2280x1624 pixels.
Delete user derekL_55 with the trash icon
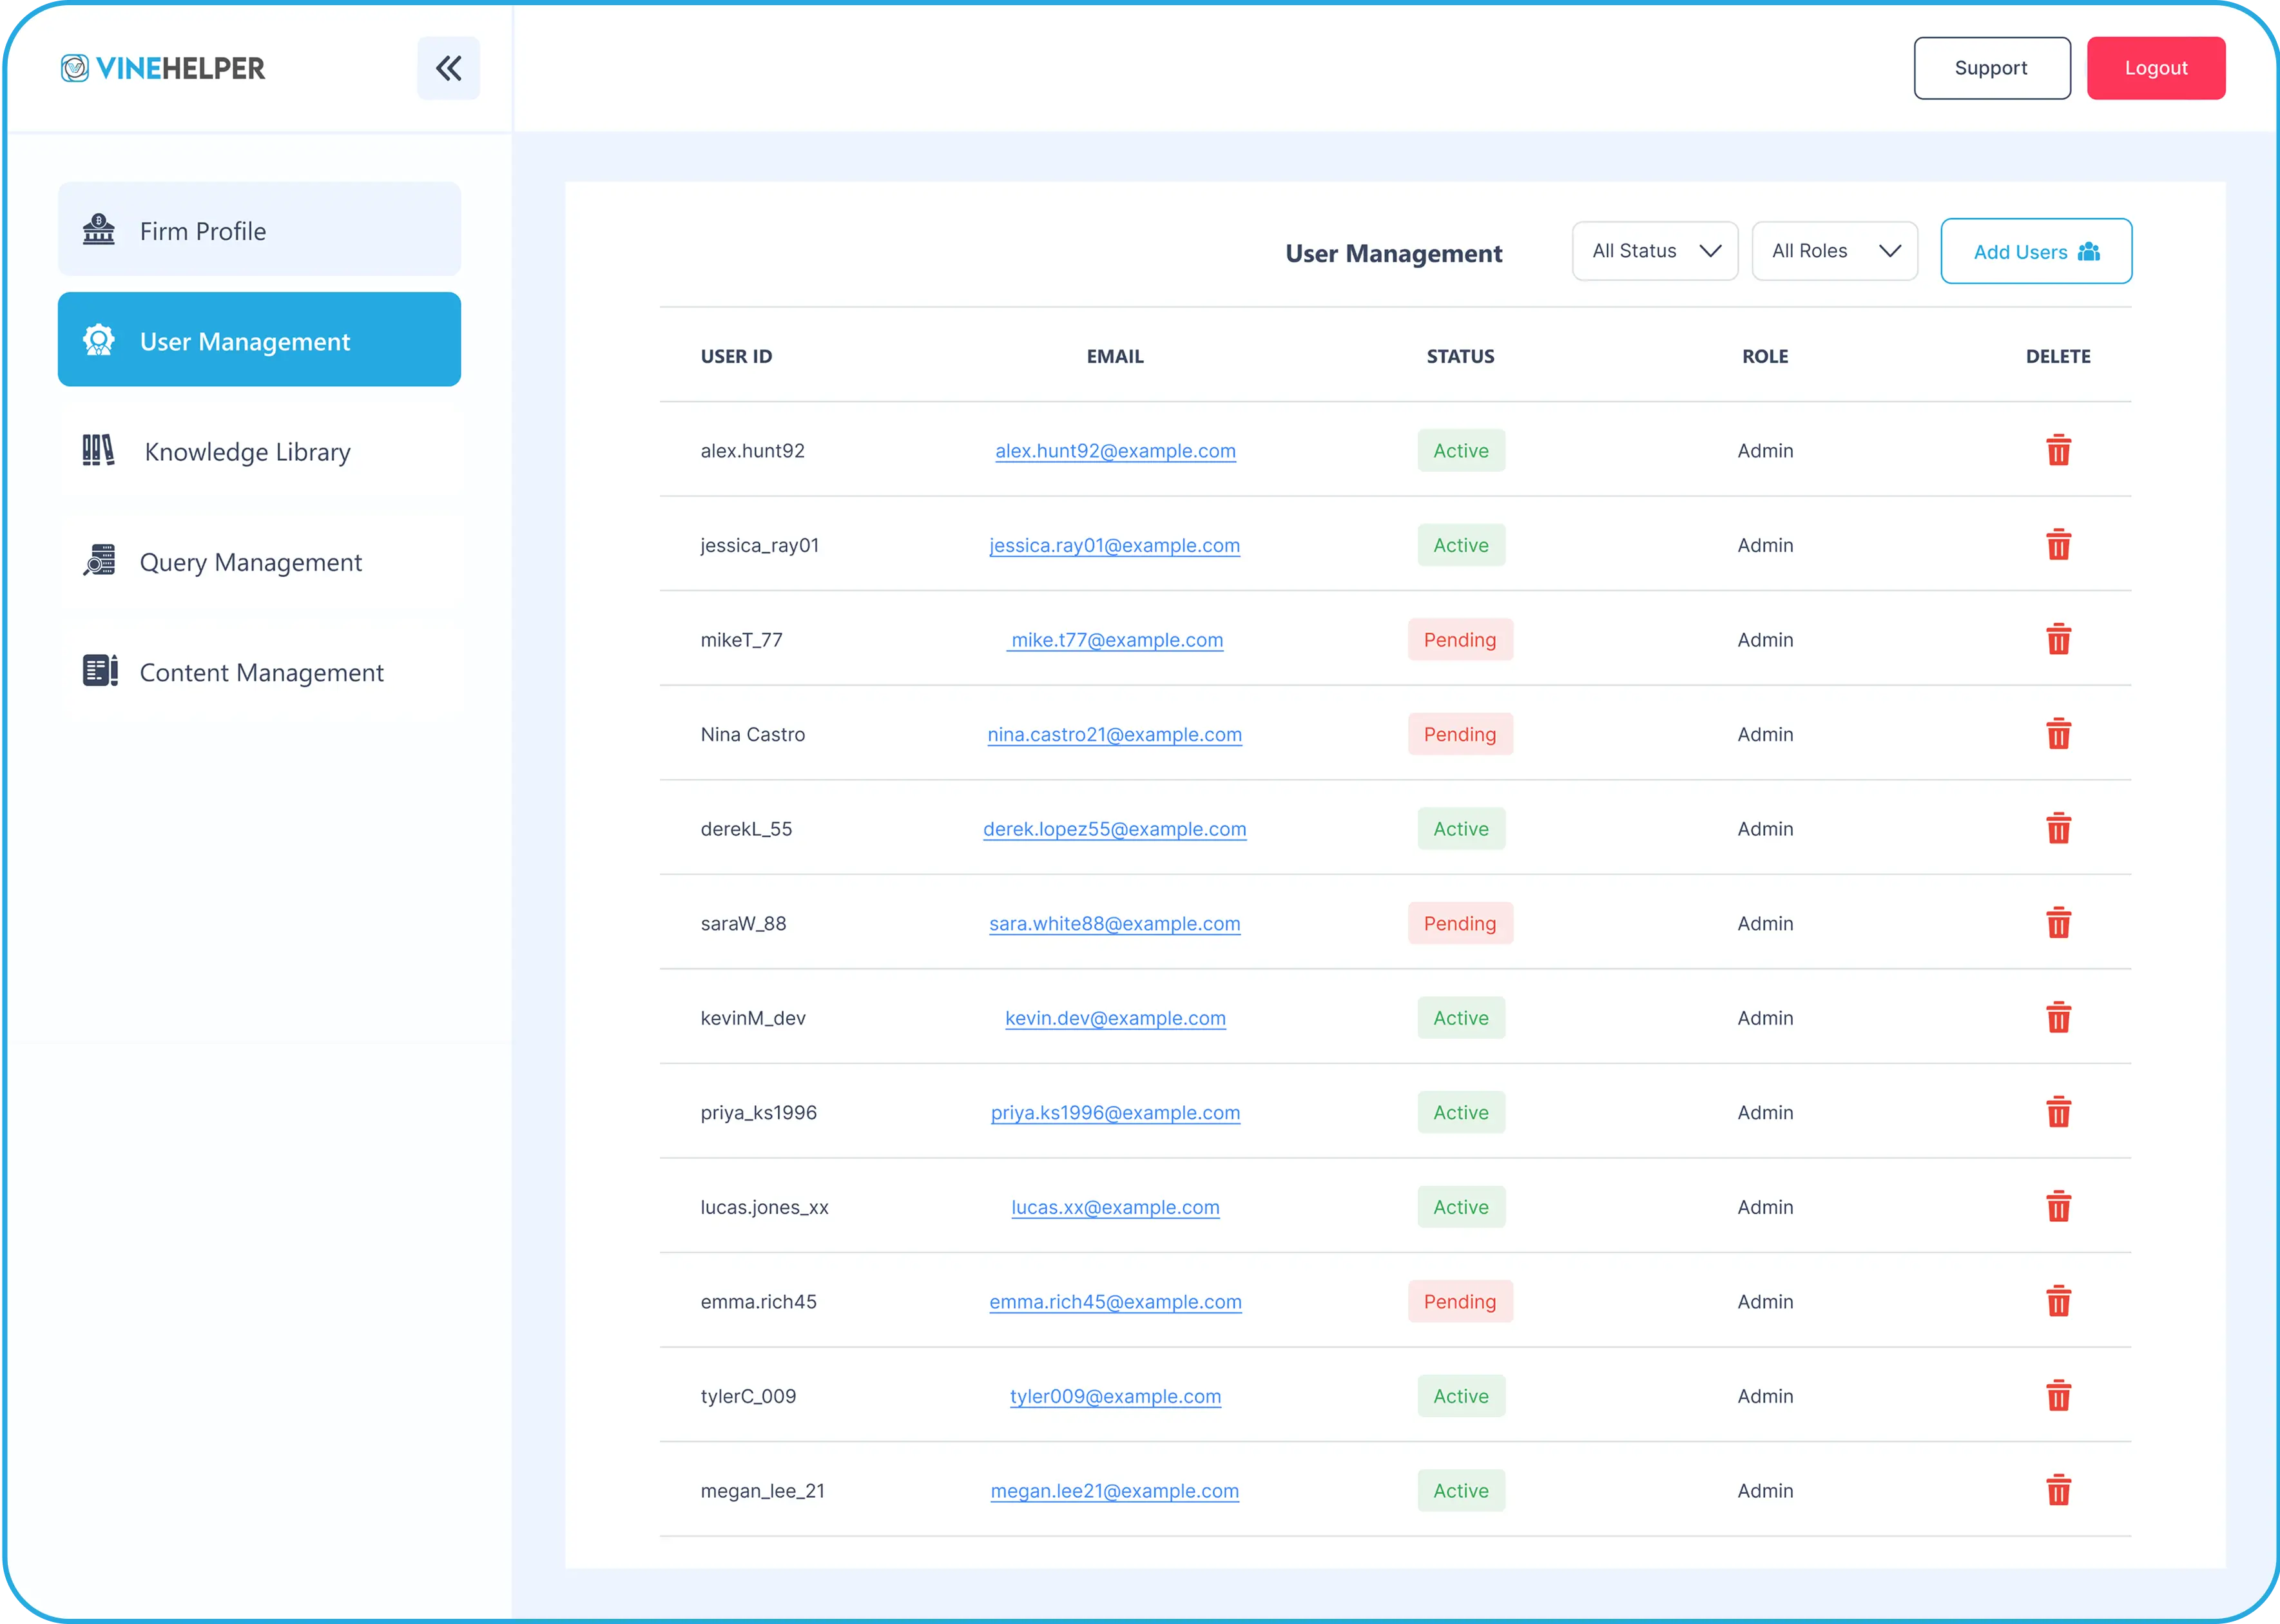click(2058, 829)
